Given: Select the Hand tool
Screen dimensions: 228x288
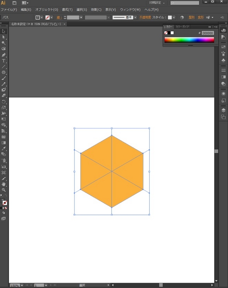Looking at the screenshot, I should [x=4, y=184].
